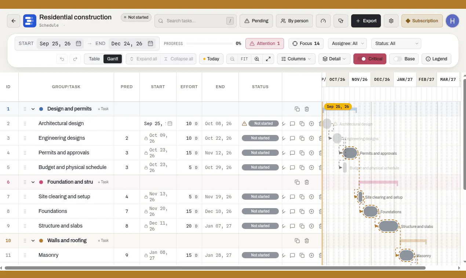Click the By person button
Viewport: 466px width, 278px height.
(295, 21)
